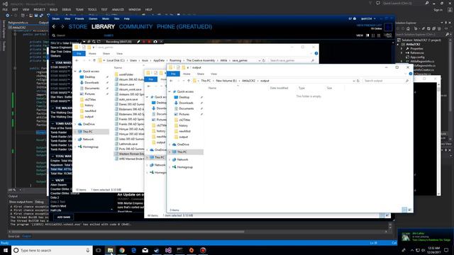Sort by Date modified column in output window
The height and width of the screenshot is (255, 454).
(x=279, y=88)
